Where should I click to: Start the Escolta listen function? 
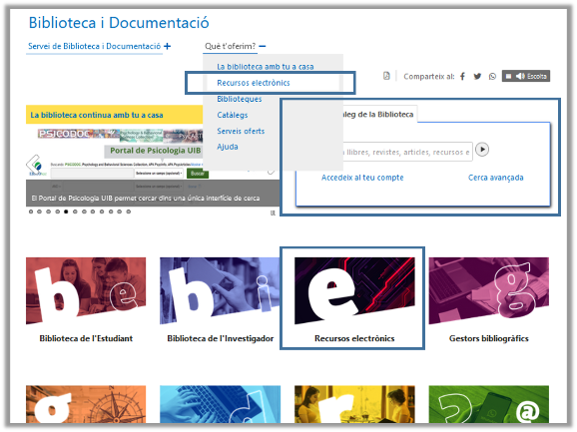tap(532, 76)
